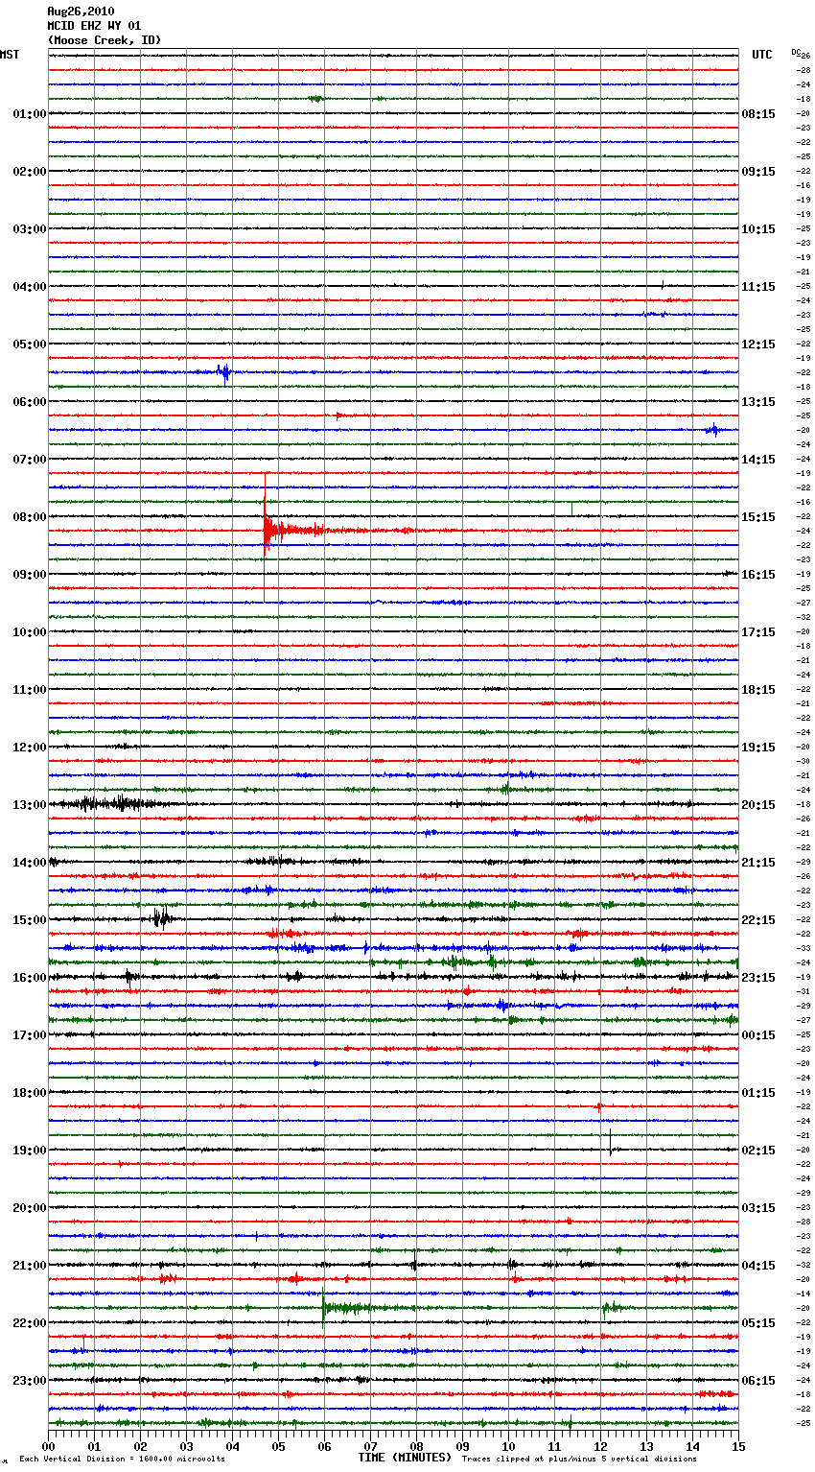Select the 16:00 MST row label
Screen dimensions: 815x1472
[30, 978]
